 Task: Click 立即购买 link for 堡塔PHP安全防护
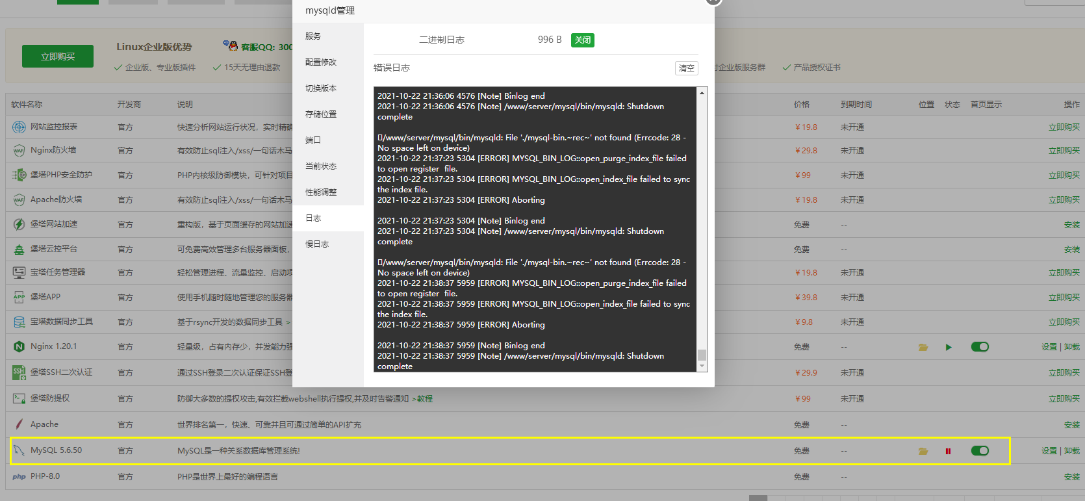[x=1064, y=175]
